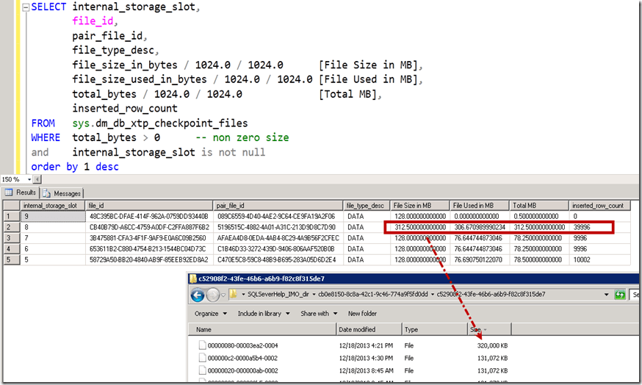The width and height of the screenshot is (642, 385).
Task: Sort files by Date modified column
Action: coord(357,329)
